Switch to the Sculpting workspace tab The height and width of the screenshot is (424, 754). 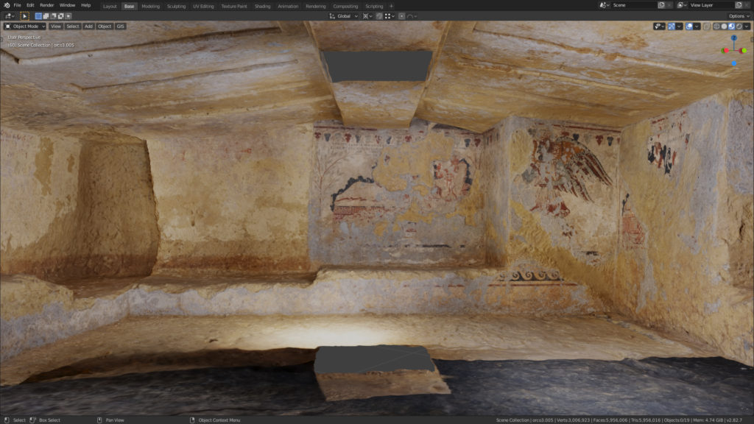(x=176, y=6)
